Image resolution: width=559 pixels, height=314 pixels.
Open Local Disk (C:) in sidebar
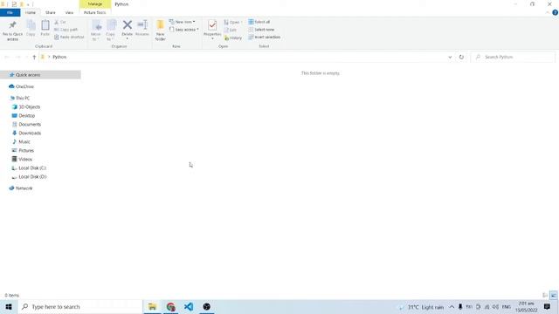(29, 168)
